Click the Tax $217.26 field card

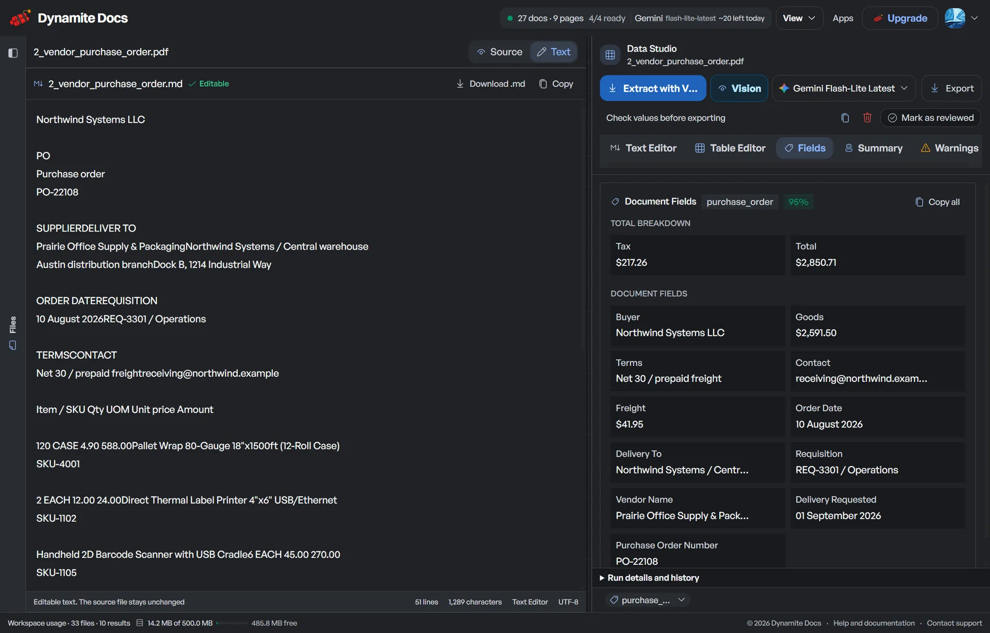[698, 255]
